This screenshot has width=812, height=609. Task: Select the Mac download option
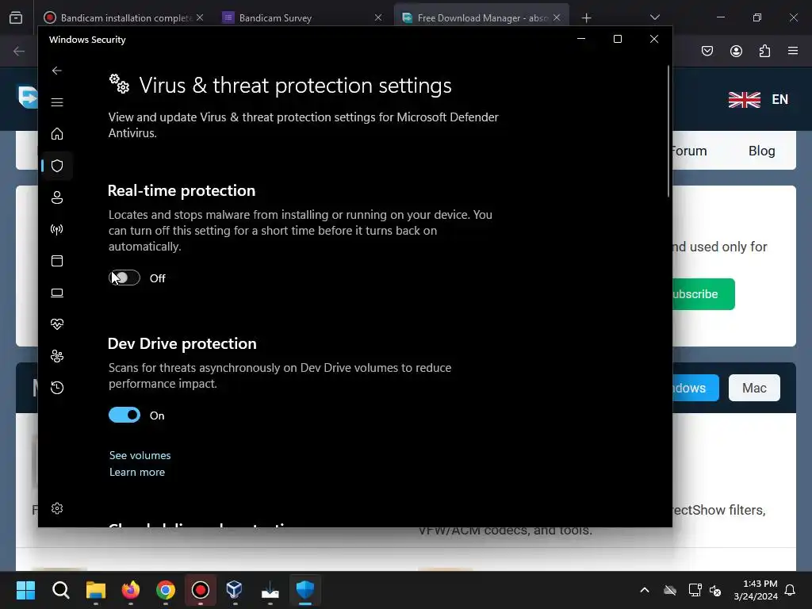(754, 388)
